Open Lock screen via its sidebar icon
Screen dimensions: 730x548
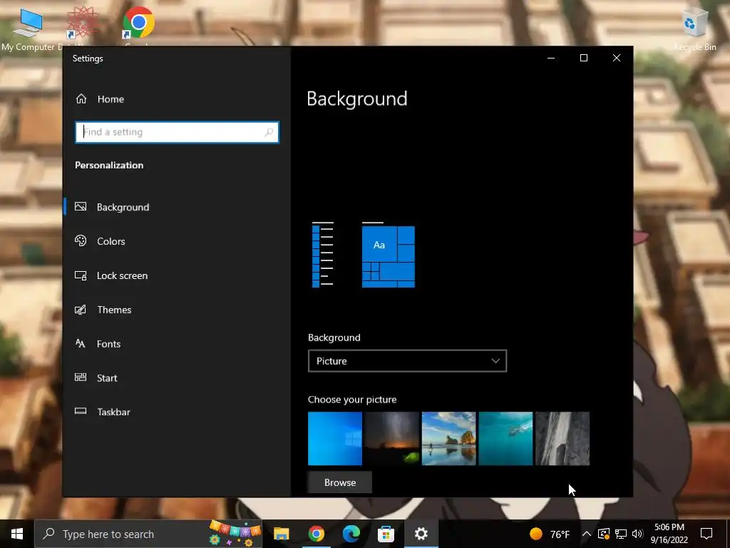(x=81, y=275)
